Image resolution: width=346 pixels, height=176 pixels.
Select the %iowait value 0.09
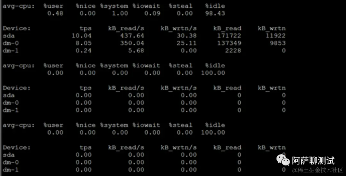[152, 13]
